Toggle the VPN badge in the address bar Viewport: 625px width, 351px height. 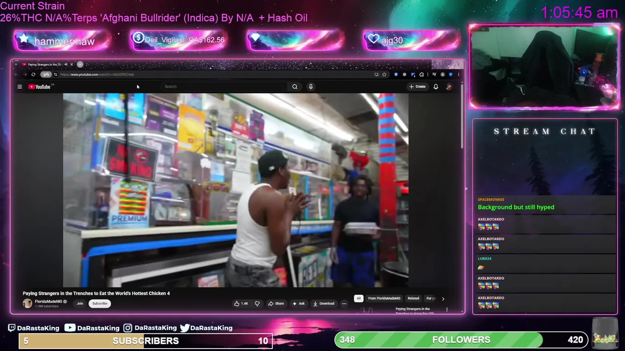pyautogui.click(x=46, y=75)
